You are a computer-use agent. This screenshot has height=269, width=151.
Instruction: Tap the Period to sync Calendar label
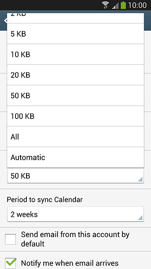coord(45,200)
